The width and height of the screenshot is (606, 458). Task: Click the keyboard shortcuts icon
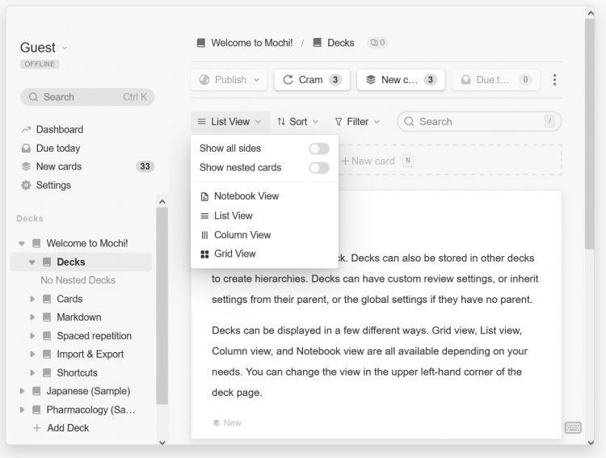[x=573, y=427]
